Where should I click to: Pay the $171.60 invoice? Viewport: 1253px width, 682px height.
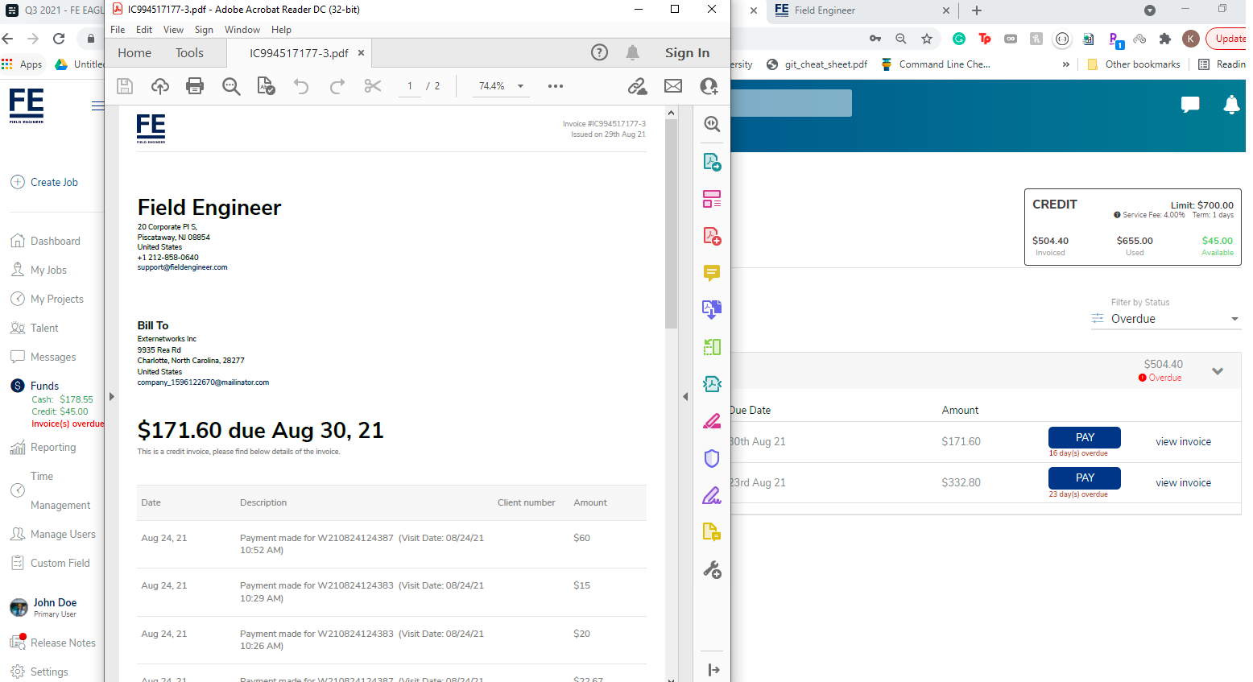click(1084, 437)
